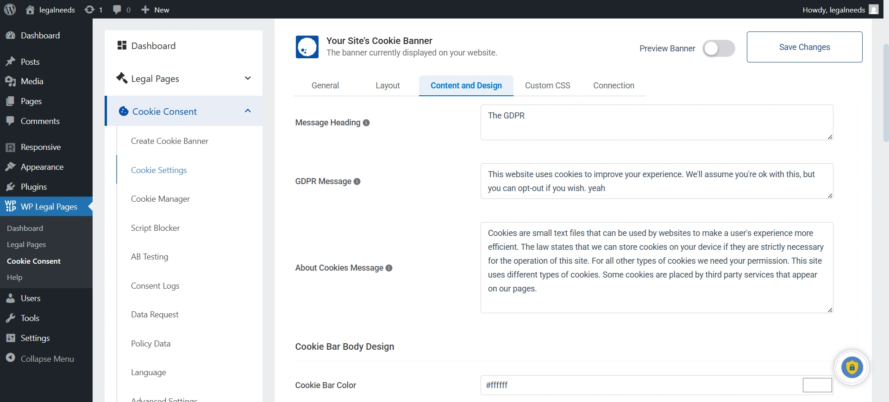Click the user avatar next to Howdy
Screen dimensions: 889x402
pos(874,10)
